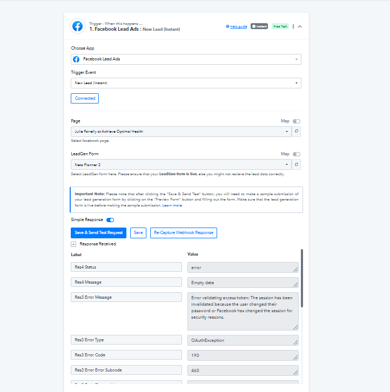This screenshot has height=392, width=390.
Task: Click the Res3 Error Type label field
Action: tap(126, 340)
